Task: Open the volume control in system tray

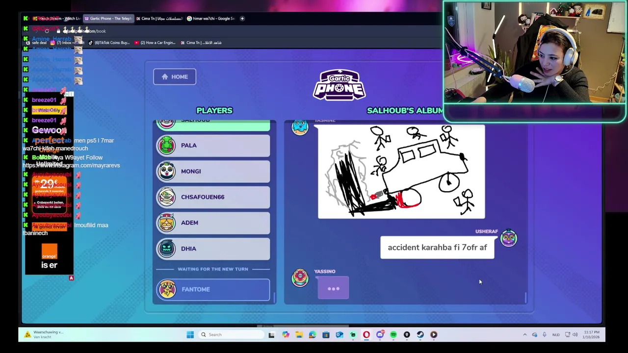Action: click(x=575, y=335)
